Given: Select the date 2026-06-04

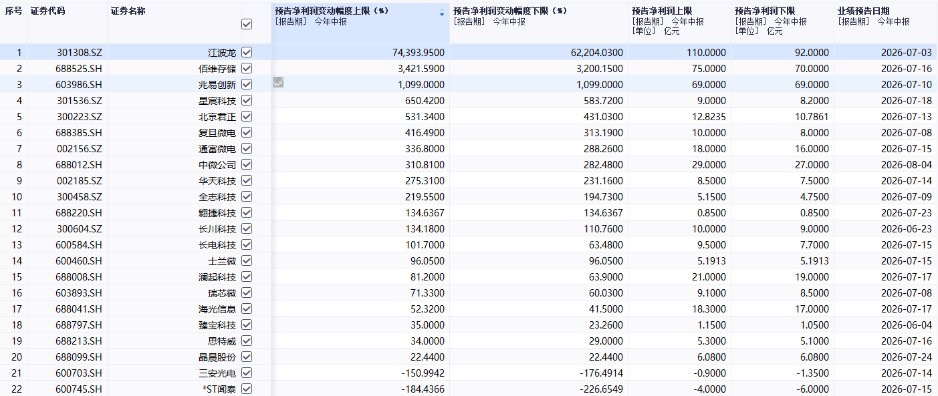Looking at the screenshot, I should (907, 325).
